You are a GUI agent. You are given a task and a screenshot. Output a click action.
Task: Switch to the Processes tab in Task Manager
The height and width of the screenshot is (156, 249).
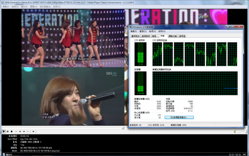[x=146, y=36]
